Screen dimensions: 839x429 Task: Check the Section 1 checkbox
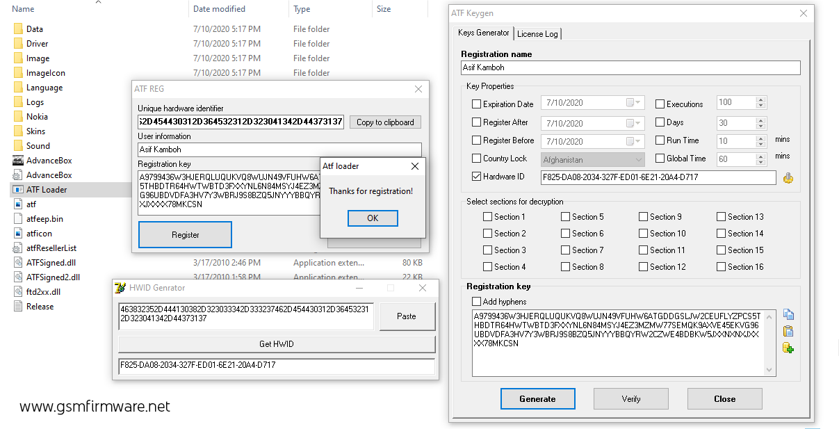pos(487,217)
